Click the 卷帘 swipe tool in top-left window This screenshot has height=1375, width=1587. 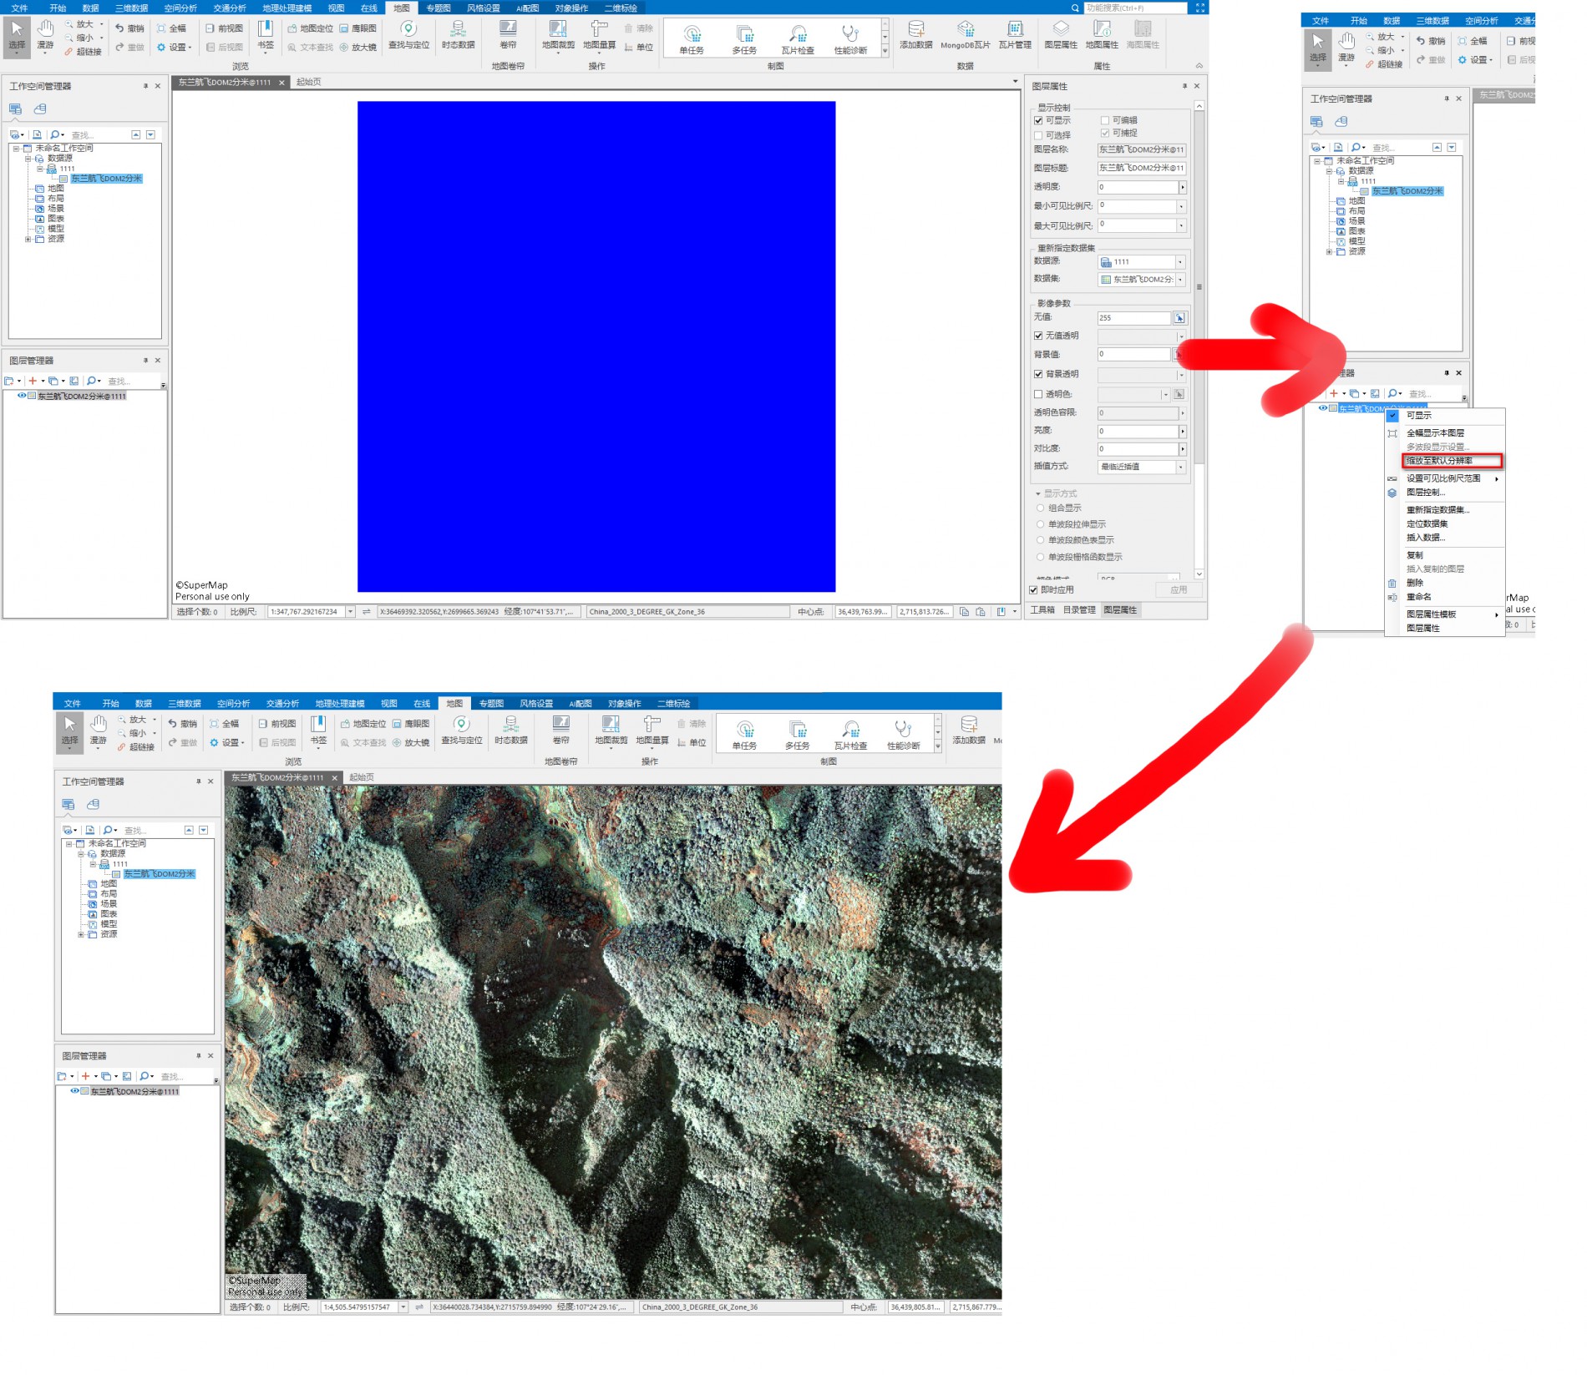coord(508,36)
